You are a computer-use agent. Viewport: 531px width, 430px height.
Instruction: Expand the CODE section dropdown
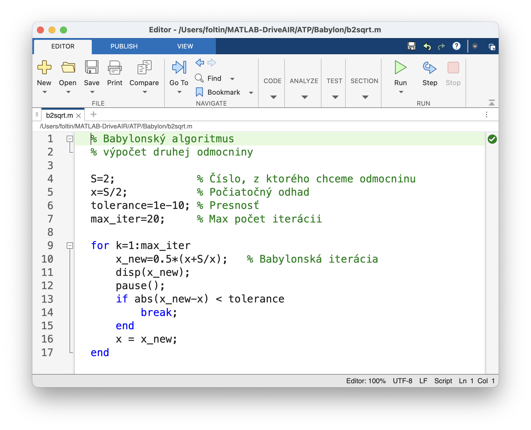(x=273, y=97)
